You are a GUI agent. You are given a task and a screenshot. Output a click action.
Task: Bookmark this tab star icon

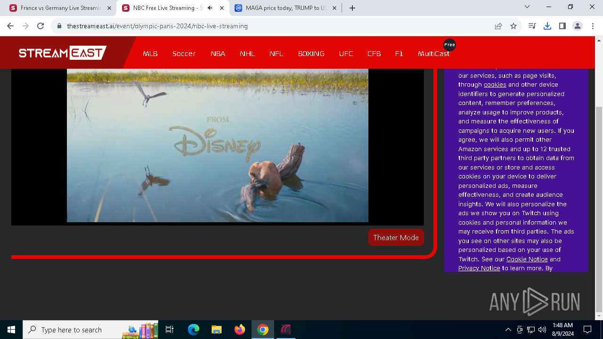pyautogui.click(x=513, y=26)
